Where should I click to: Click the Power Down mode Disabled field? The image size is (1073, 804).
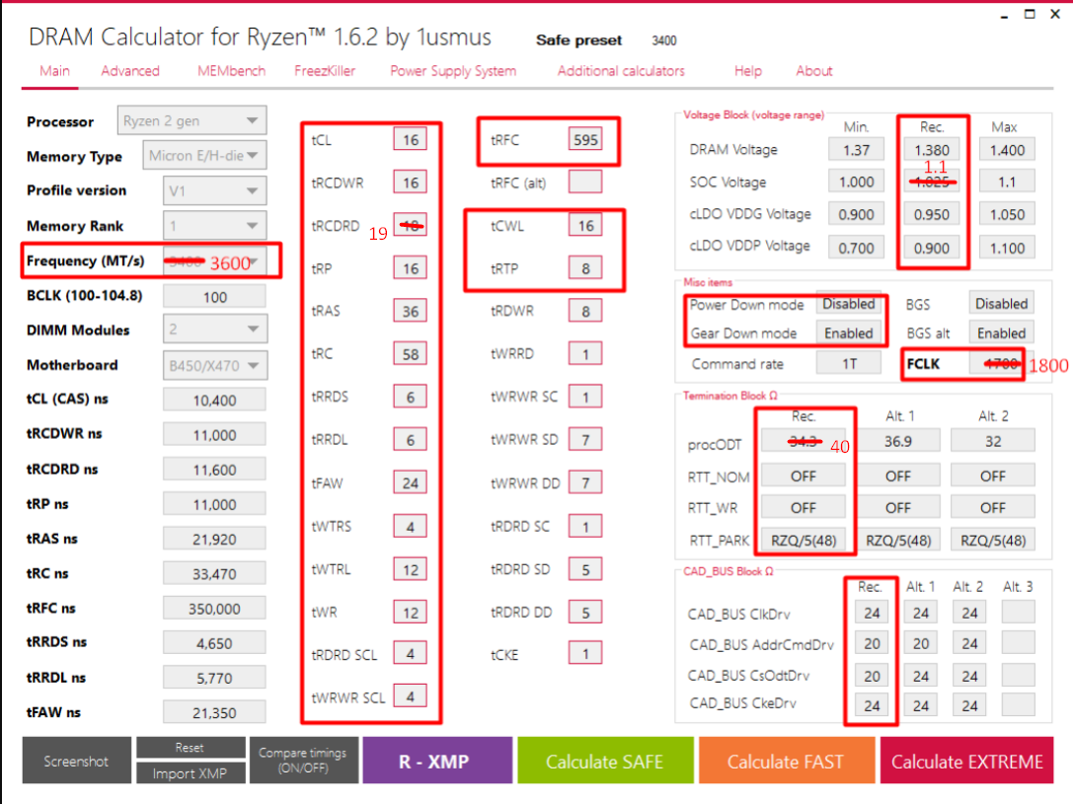coord(849,304)
